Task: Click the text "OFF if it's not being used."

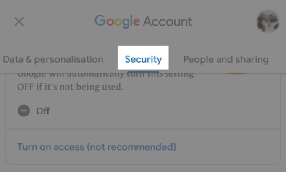Action: coord(71,87)
